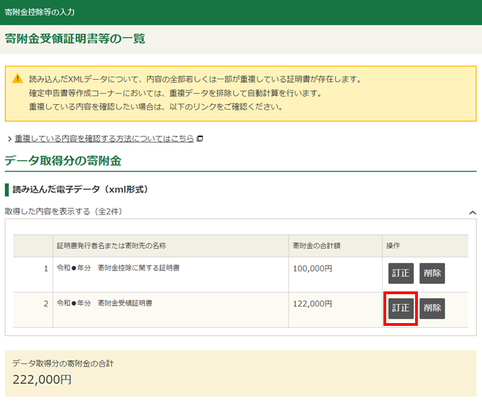Select the 寄附金受領証明書 name cell in row 2
Screen dimensions: 482x403
pyautogui.click(x=105, y=303)
